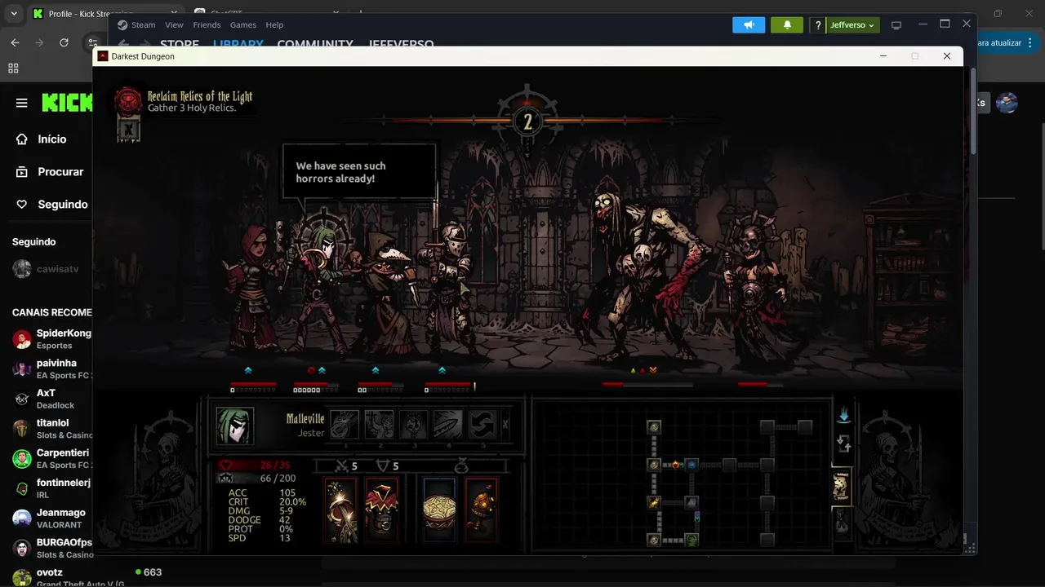
Task: Select Malleville's second combat skill icon
Action: pos(379,424)
